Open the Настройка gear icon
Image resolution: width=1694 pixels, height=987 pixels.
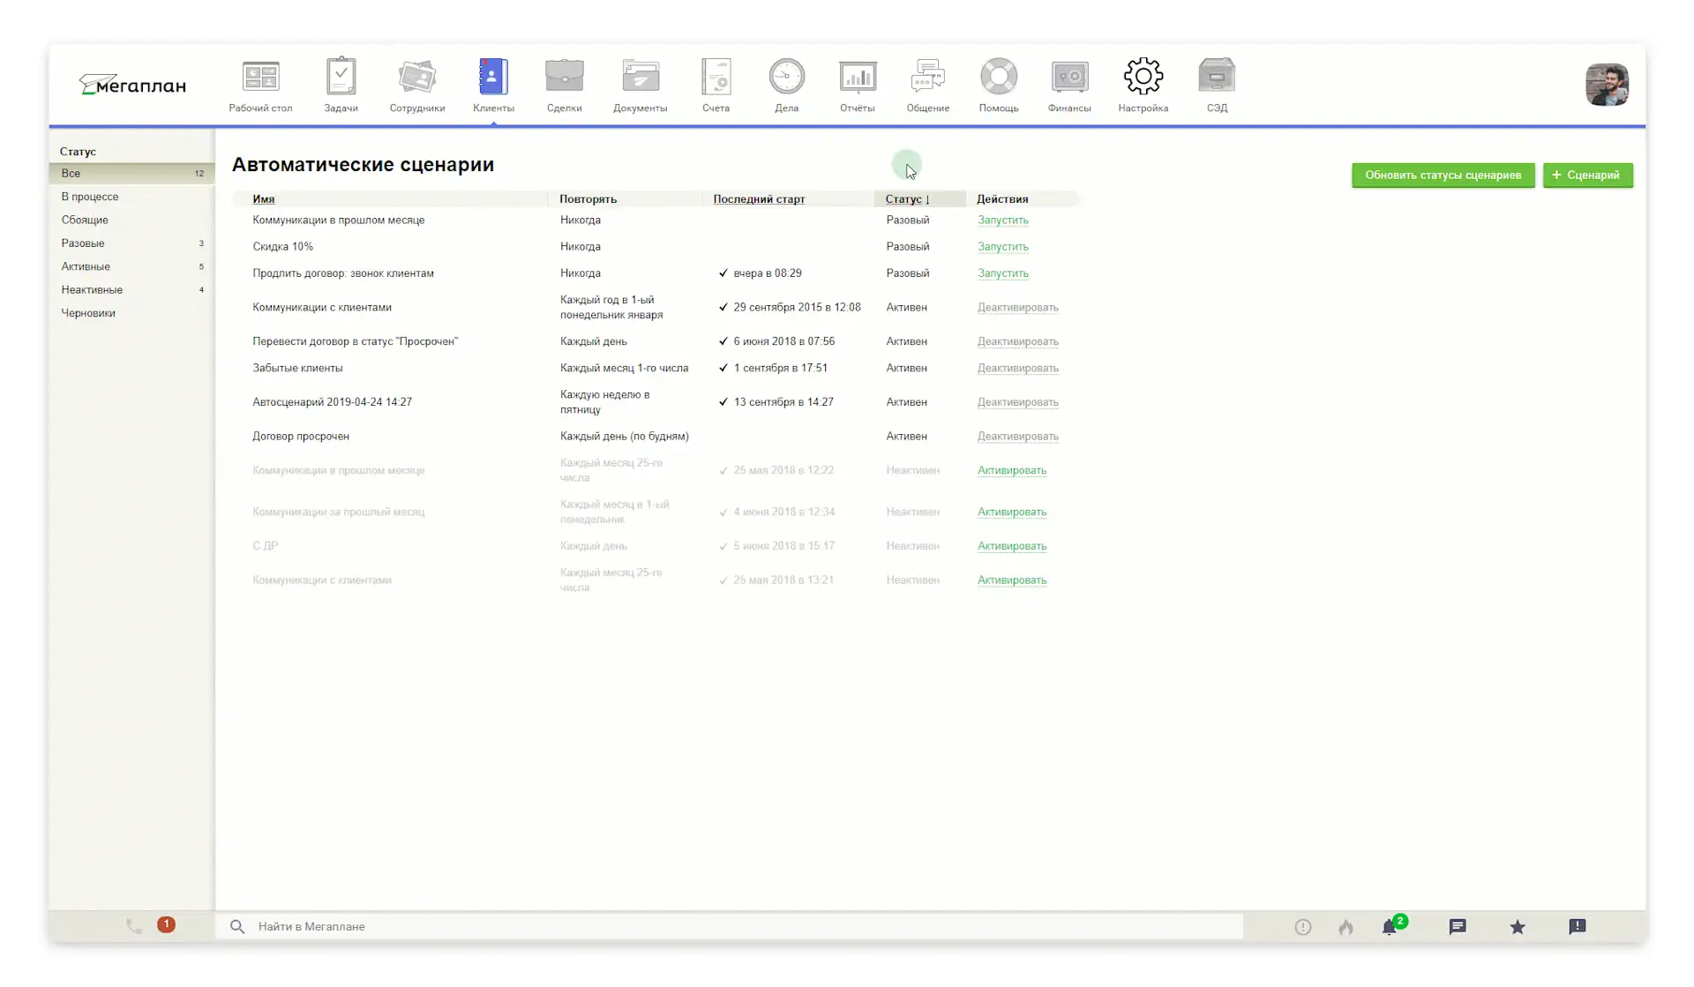[x=1143, y=78]
